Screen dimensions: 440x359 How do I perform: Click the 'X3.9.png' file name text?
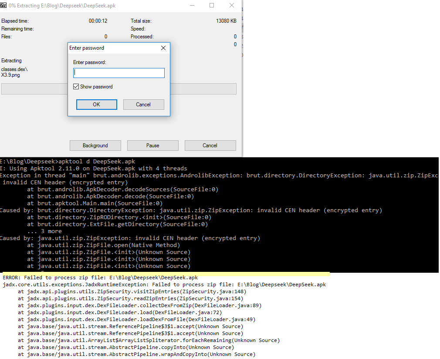click(10, 75)
